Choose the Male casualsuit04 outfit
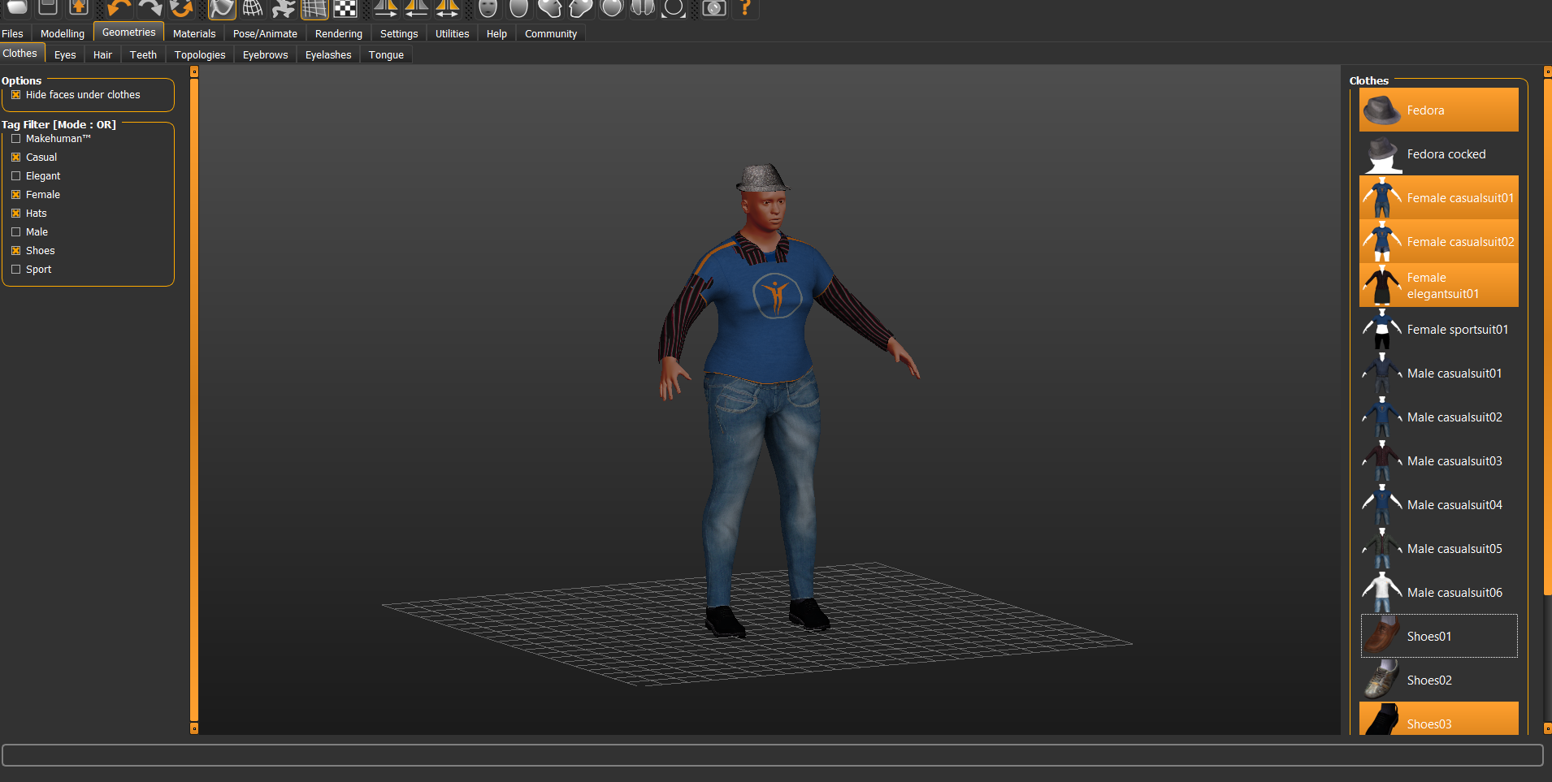The image size is (1552, 782). tap(1438, 505)
